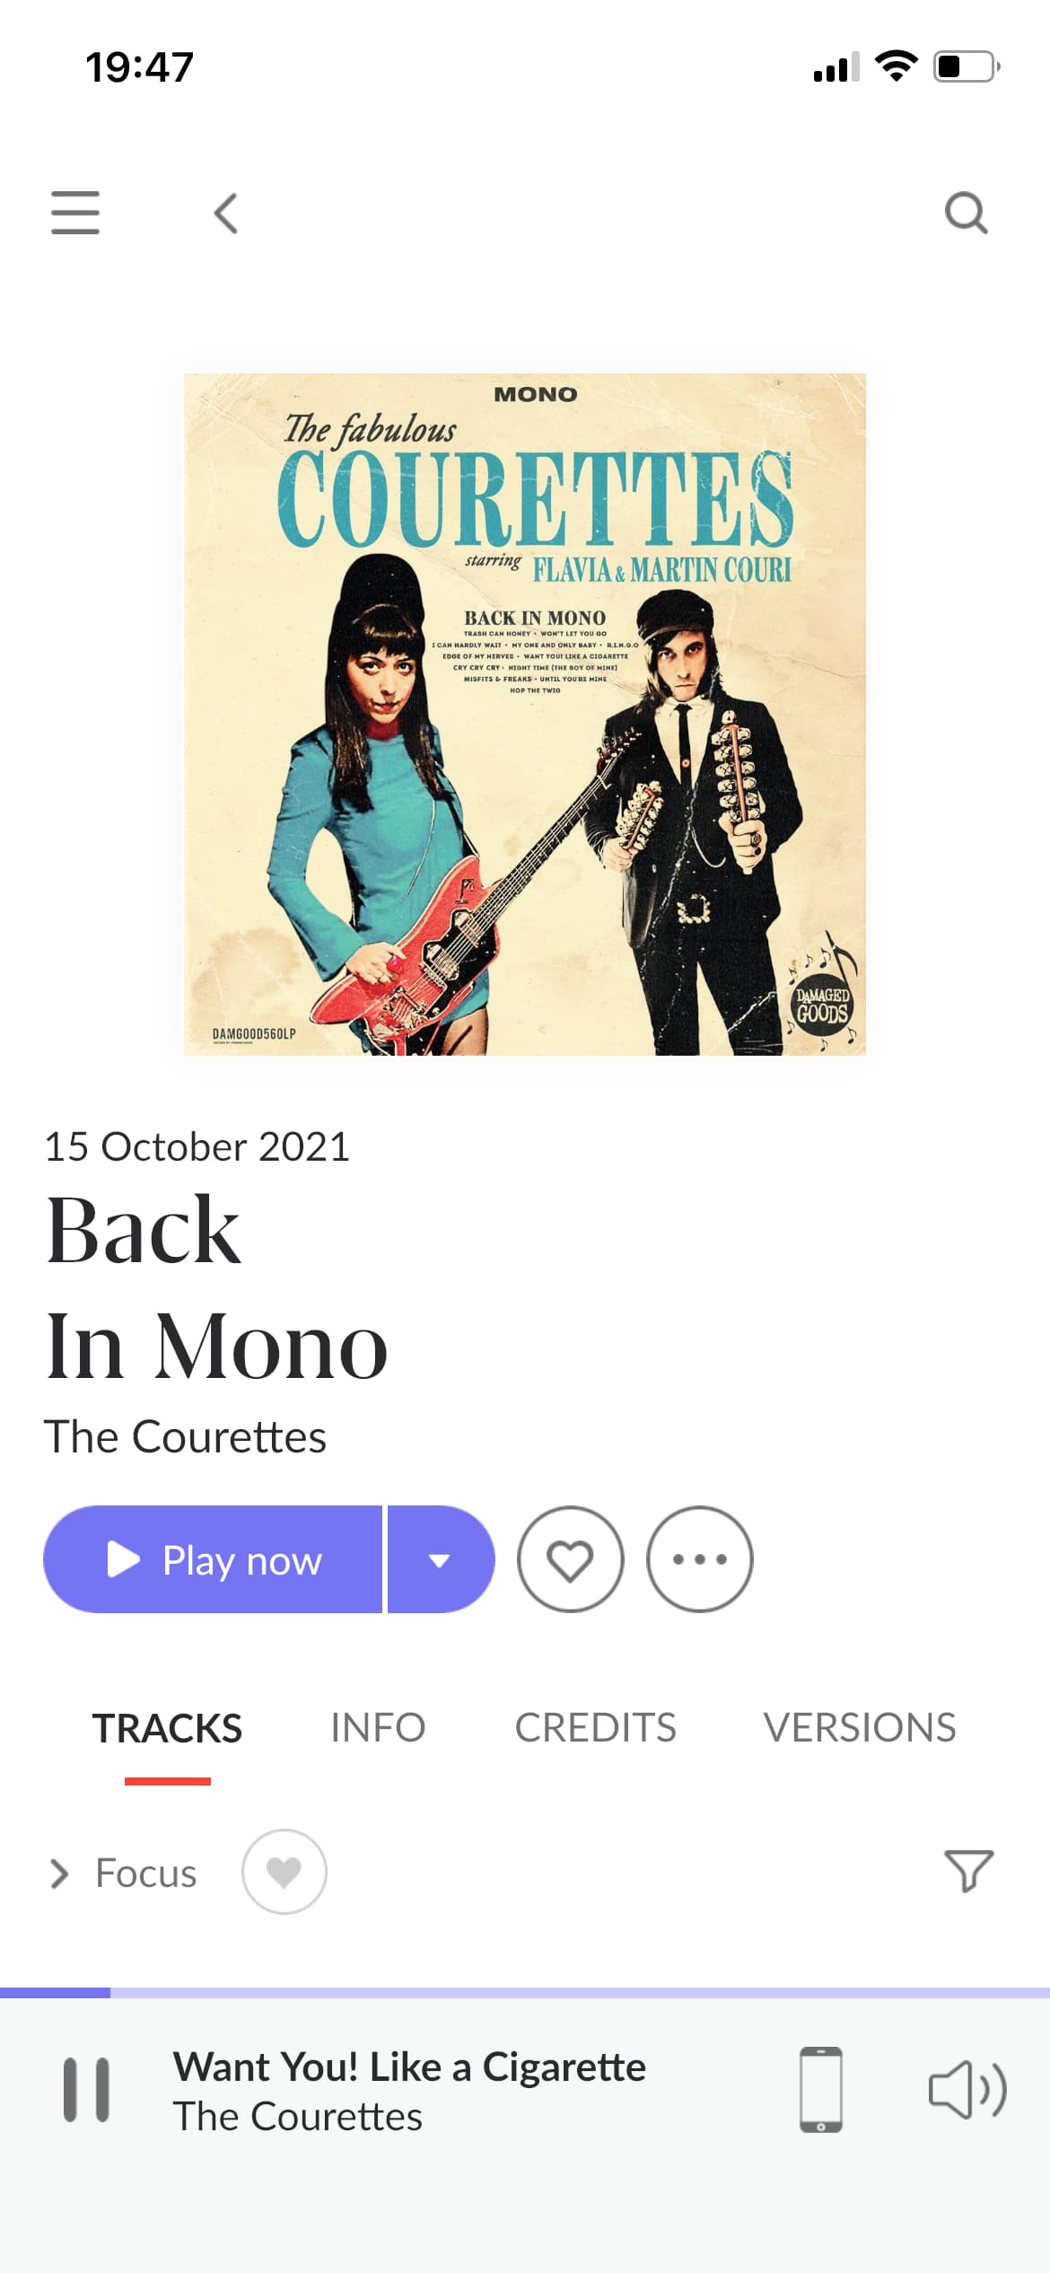This screenshot has width=1050, height=2273.
Task: Switch to the INFO tab
Action: click(378, 1728)
